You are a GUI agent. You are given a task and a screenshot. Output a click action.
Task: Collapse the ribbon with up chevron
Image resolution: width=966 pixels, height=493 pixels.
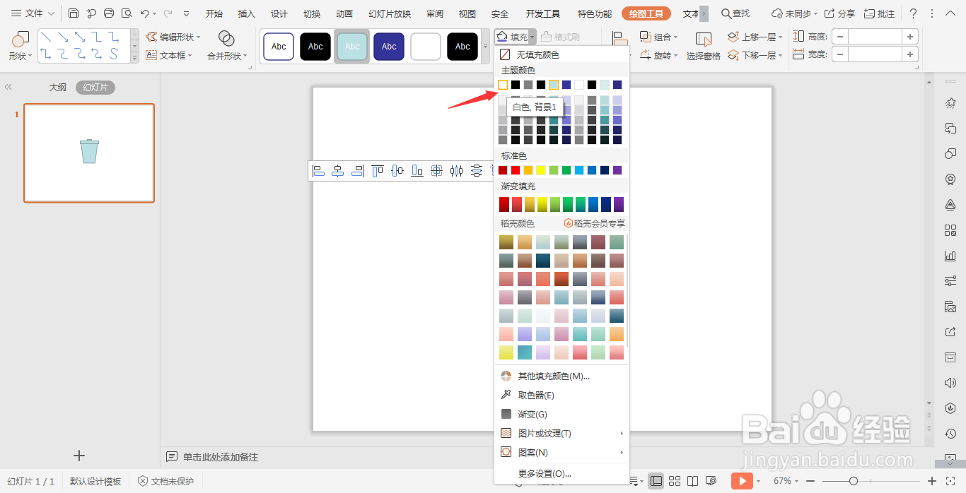(950, 13)
